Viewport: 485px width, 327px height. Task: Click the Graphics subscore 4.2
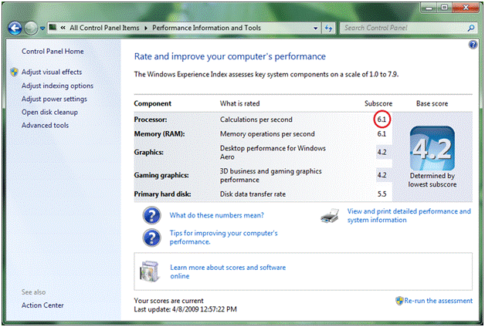click(x=382, y=152)
